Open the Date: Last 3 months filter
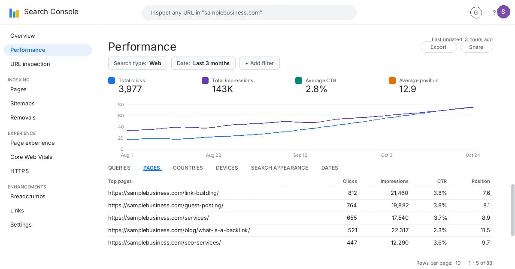The height and width of the screenshot is (269, 515). tap(203, 63)
